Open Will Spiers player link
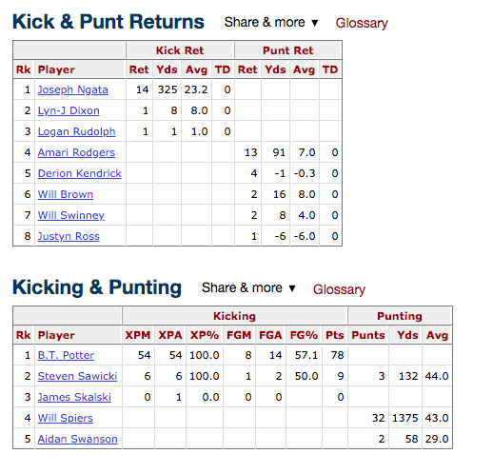 point(66,418)
